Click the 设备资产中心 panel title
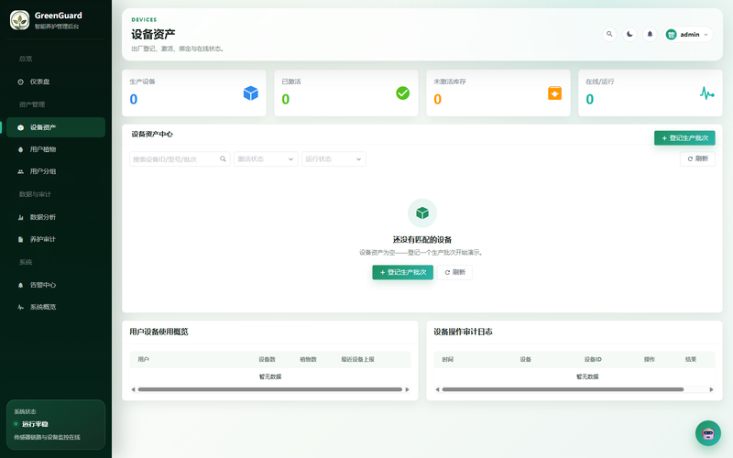 pos(152,134)
